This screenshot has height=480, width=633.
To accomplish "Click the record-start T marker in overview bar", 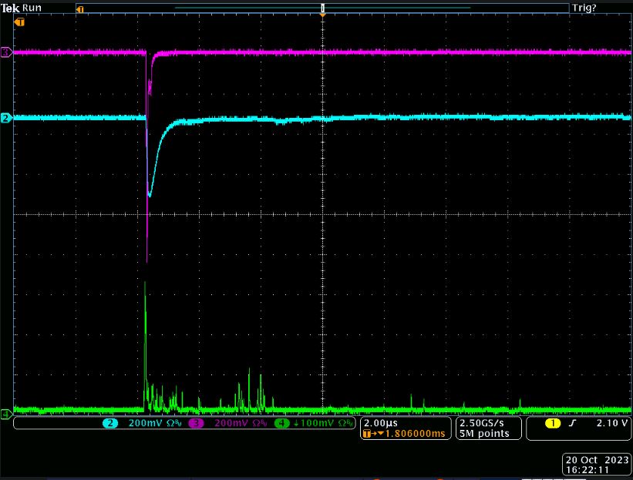I will 80,9.
